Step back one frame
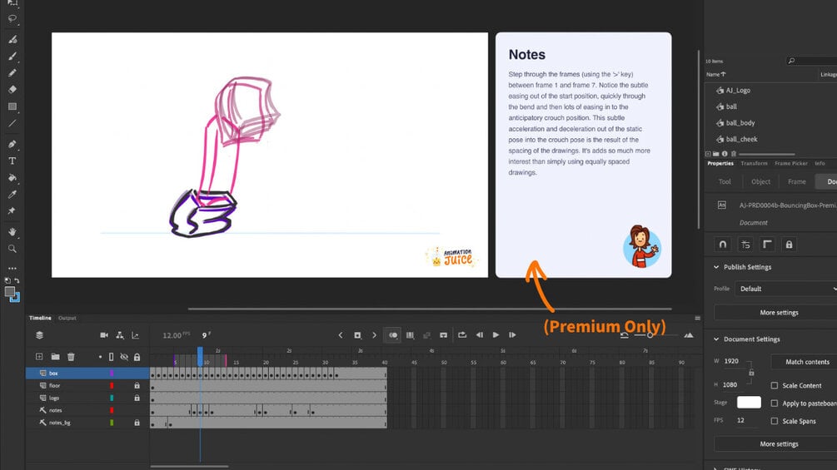The width and height of the screenshot is (837, 470). (x=480, y=335)
